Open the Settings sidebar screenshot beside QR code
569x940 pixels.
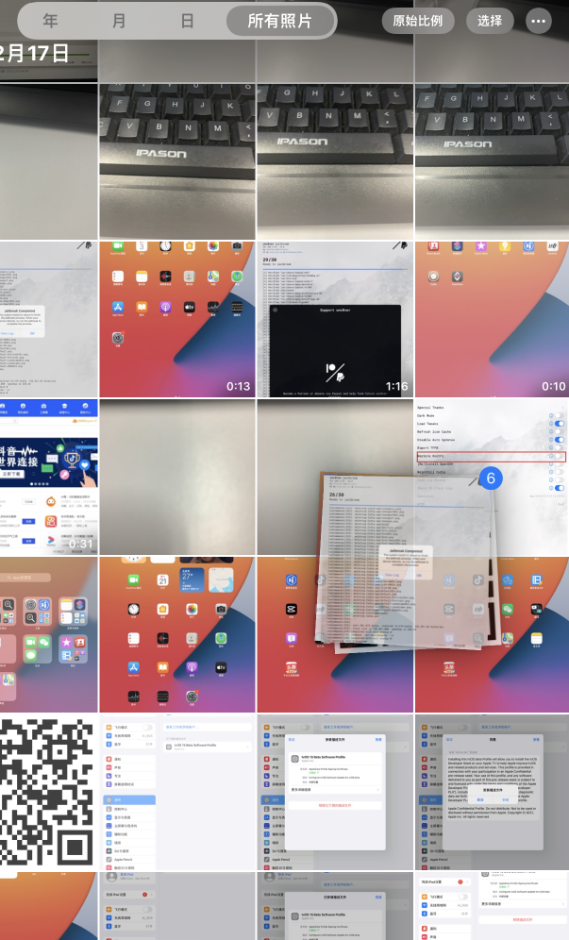[176, 793]
